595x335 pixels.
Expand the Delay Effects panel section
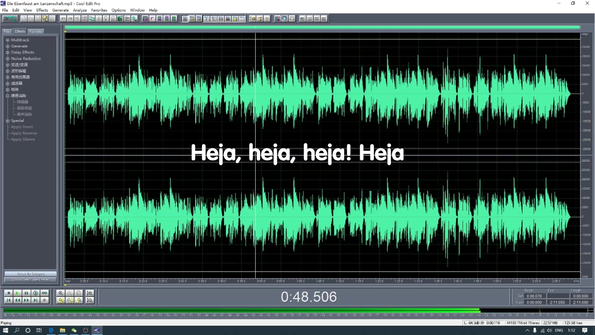7,52
